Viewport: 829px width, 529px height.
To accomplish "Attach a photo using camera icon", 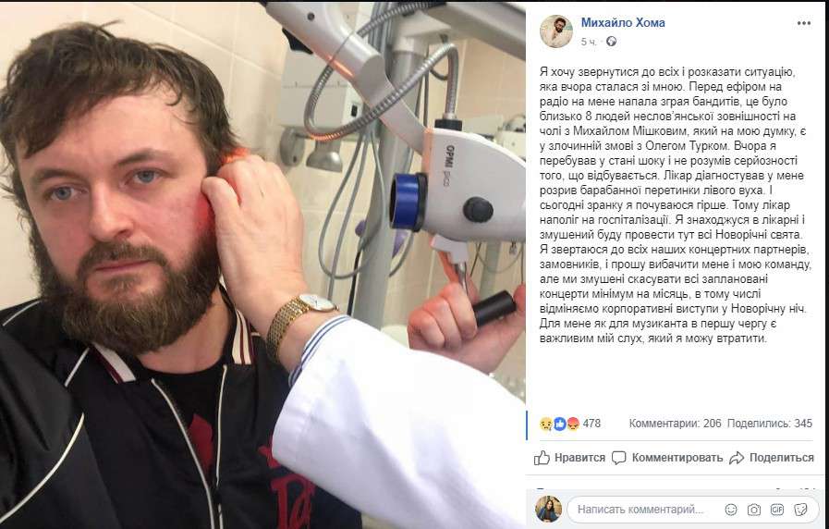I will [754, 510].
